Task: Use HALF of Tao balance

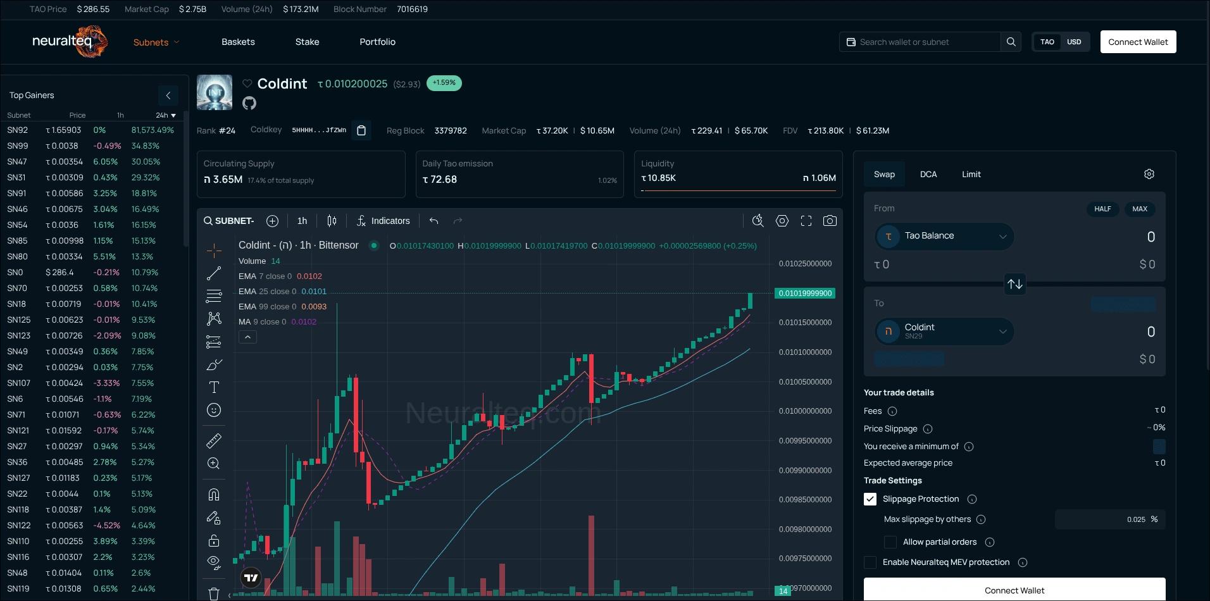Action: click(x=1102, y=209)
